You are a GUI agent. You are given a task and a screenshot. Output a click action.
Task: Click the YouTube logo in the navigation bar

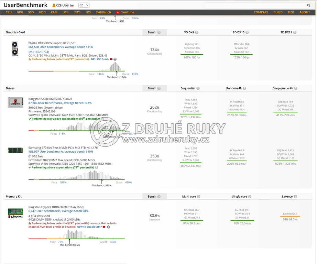tap(118, 12)
